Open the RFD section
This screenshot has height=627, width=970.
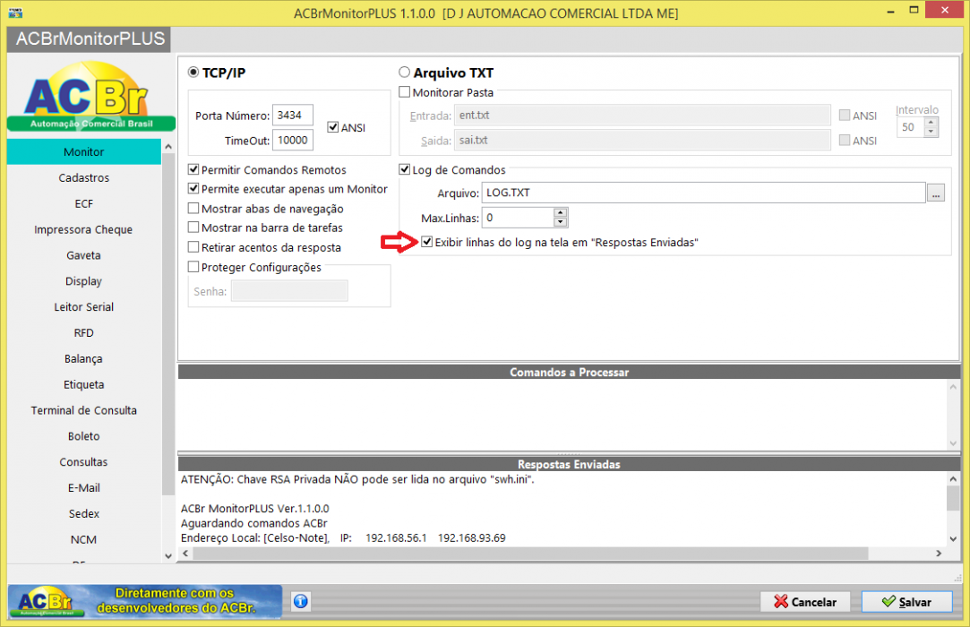tap(84, 333)
